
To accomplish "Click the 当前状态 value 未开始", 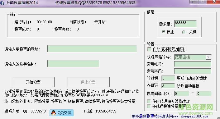I will (100, 22).
